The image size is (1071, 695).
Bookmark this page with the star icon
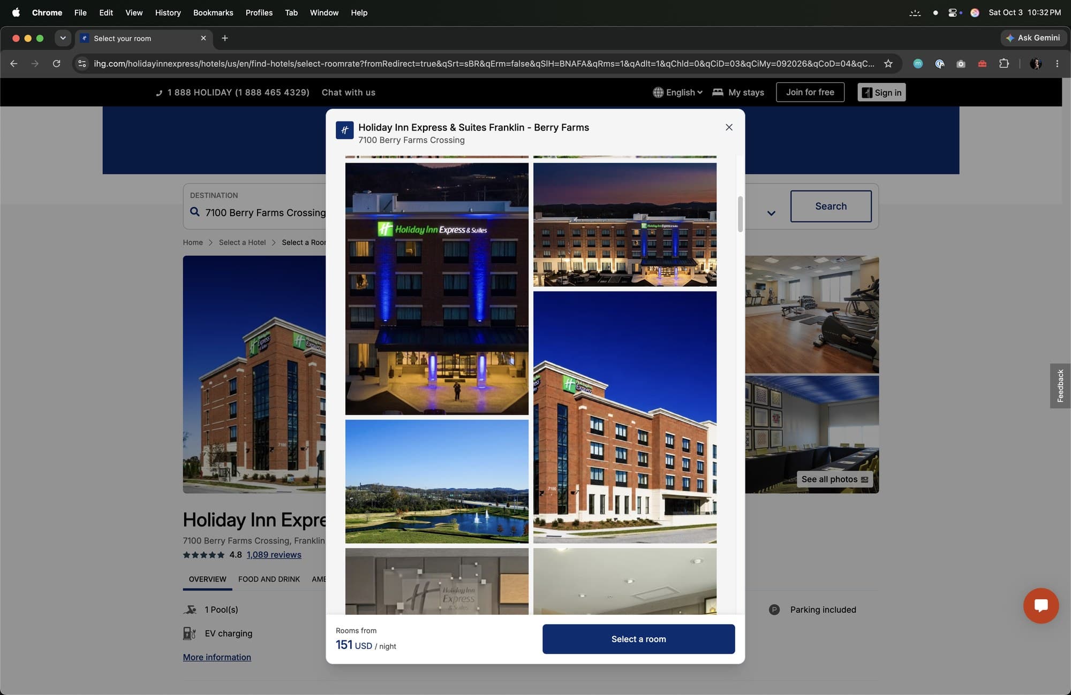point(888,64)
